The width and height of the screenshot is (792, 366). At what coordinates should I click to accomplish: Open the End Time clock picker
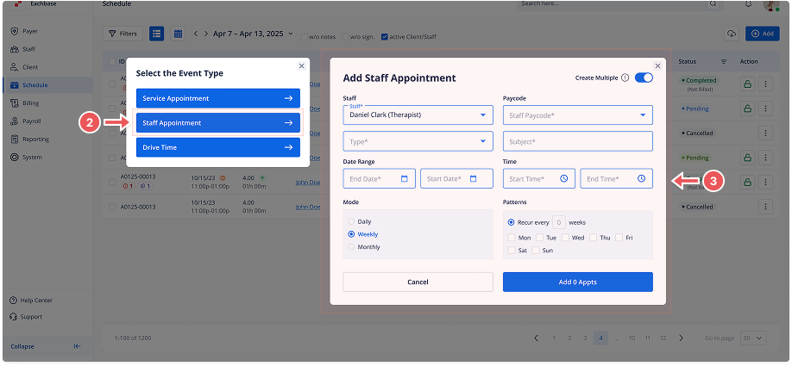point(641,178)
